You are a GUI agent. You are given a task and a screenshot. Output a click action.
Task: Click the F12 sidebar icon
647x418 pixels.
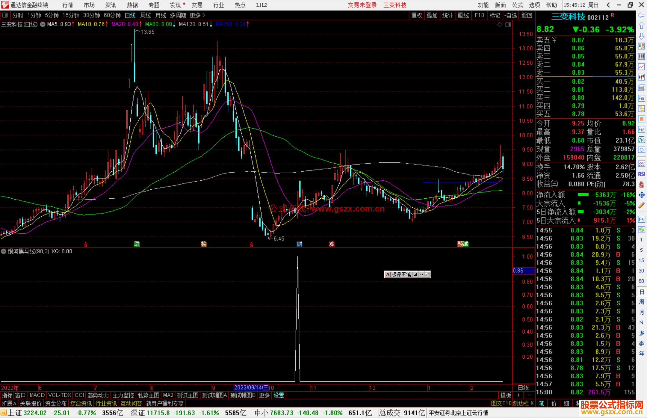click(x=641, y=129)
